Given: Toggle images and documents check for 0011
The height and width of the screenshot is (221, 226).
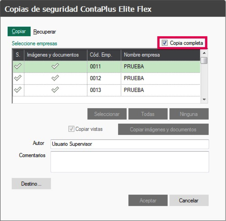Looking at the screenshot, I should [x=55, y=66].
